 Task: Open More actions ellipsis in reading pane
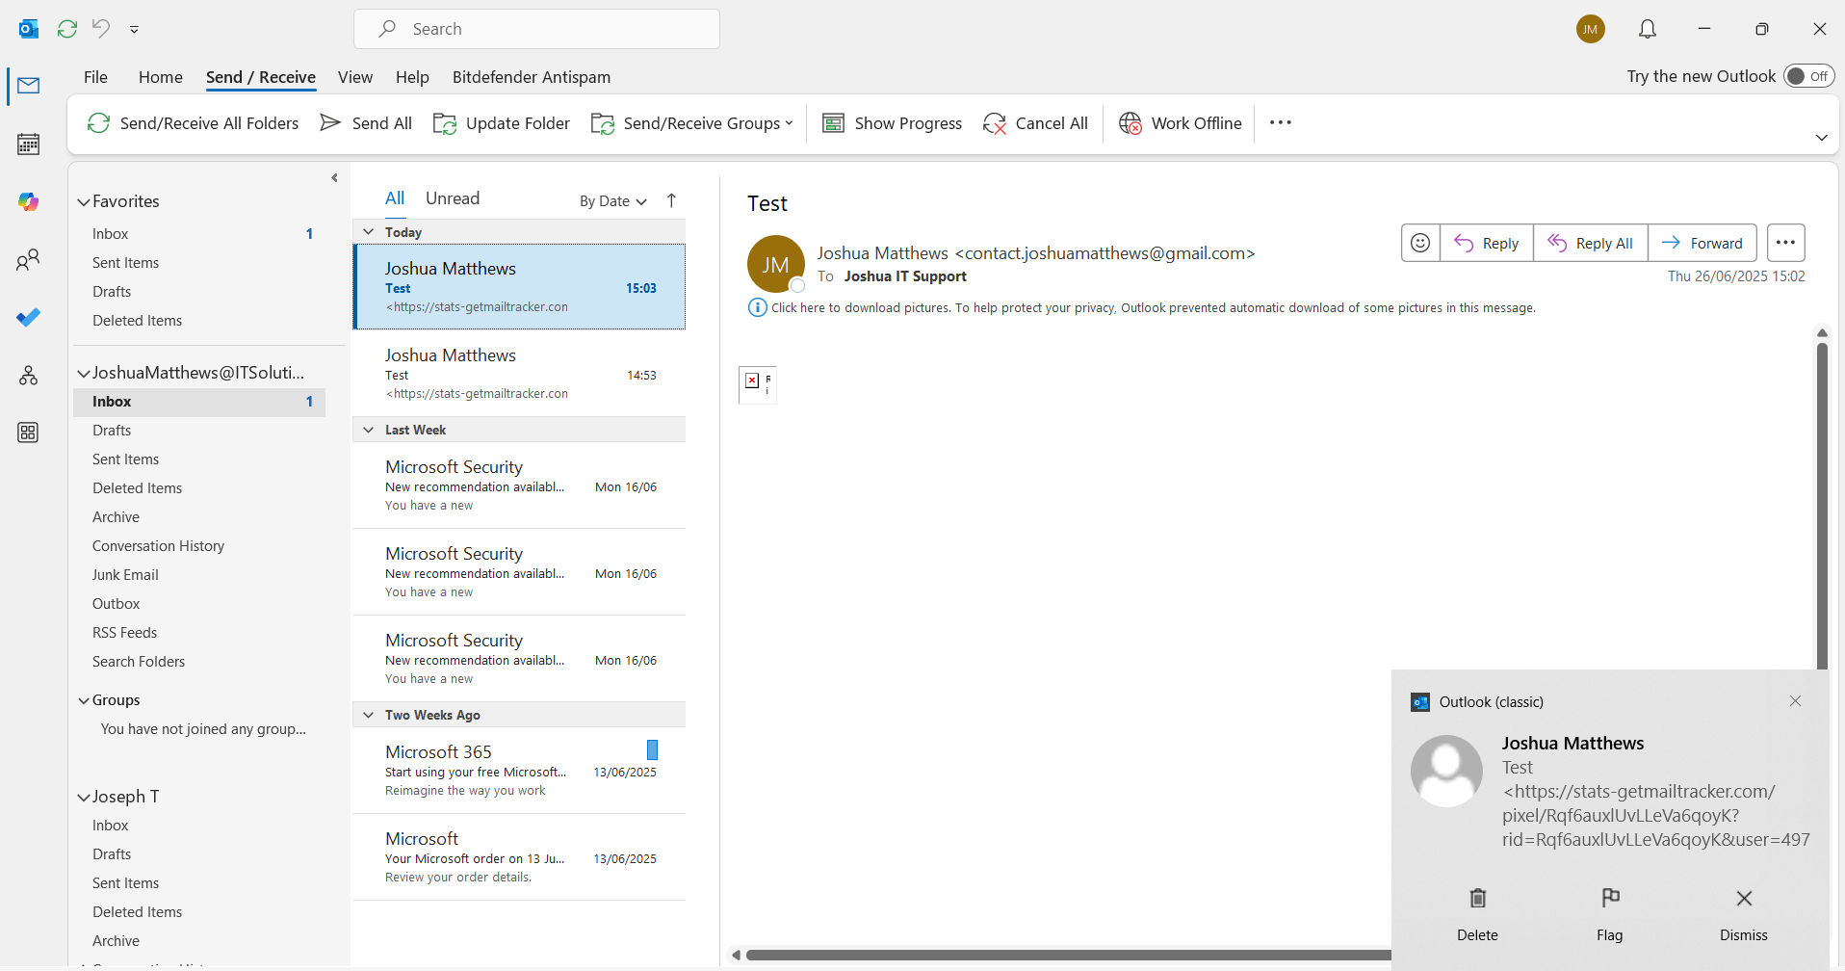pos(1785,243)
